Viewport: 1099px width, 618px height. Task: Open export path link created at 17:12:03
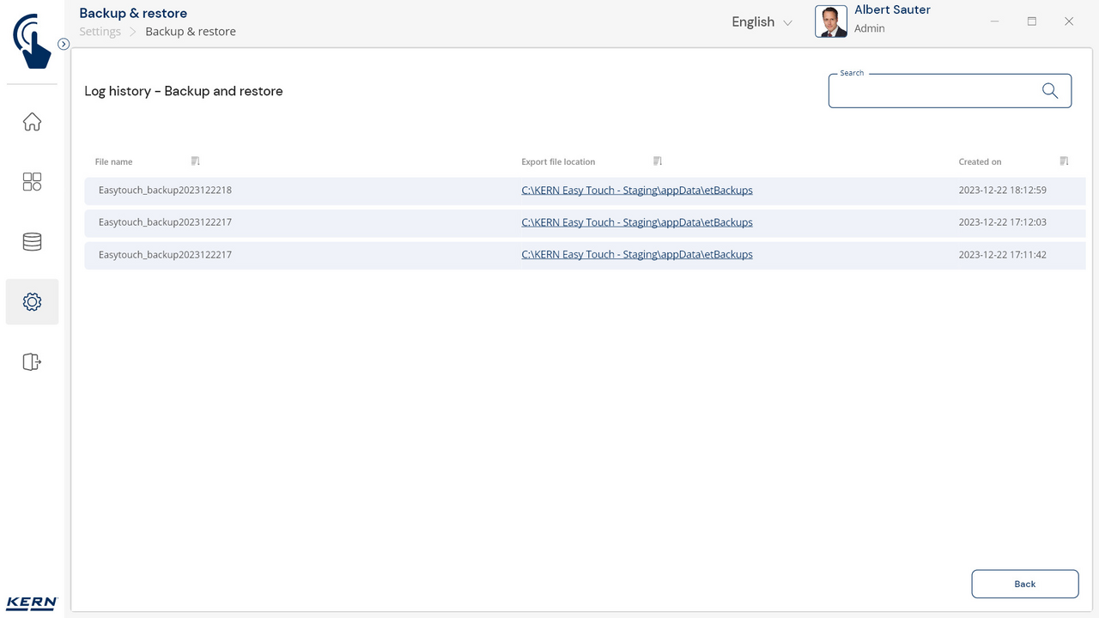click(636, 222)
